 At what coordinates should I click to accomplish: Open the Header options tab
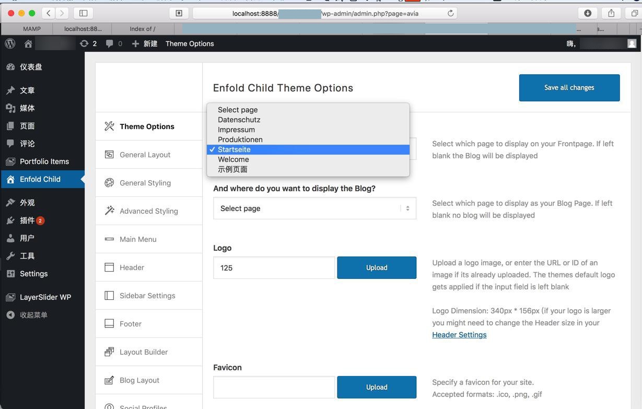tap(149, 267)
